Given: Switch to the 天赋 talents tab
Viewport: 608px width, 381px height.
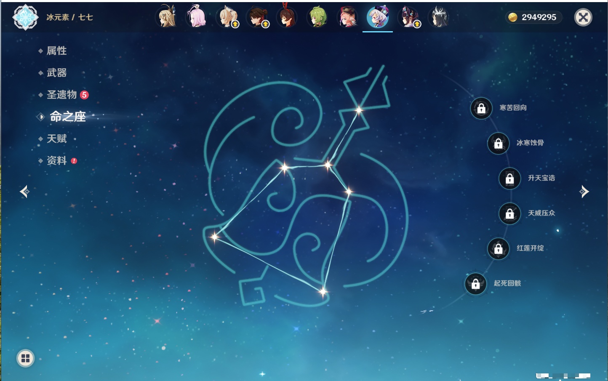Looking at the screenshot, I should [56, 139].
